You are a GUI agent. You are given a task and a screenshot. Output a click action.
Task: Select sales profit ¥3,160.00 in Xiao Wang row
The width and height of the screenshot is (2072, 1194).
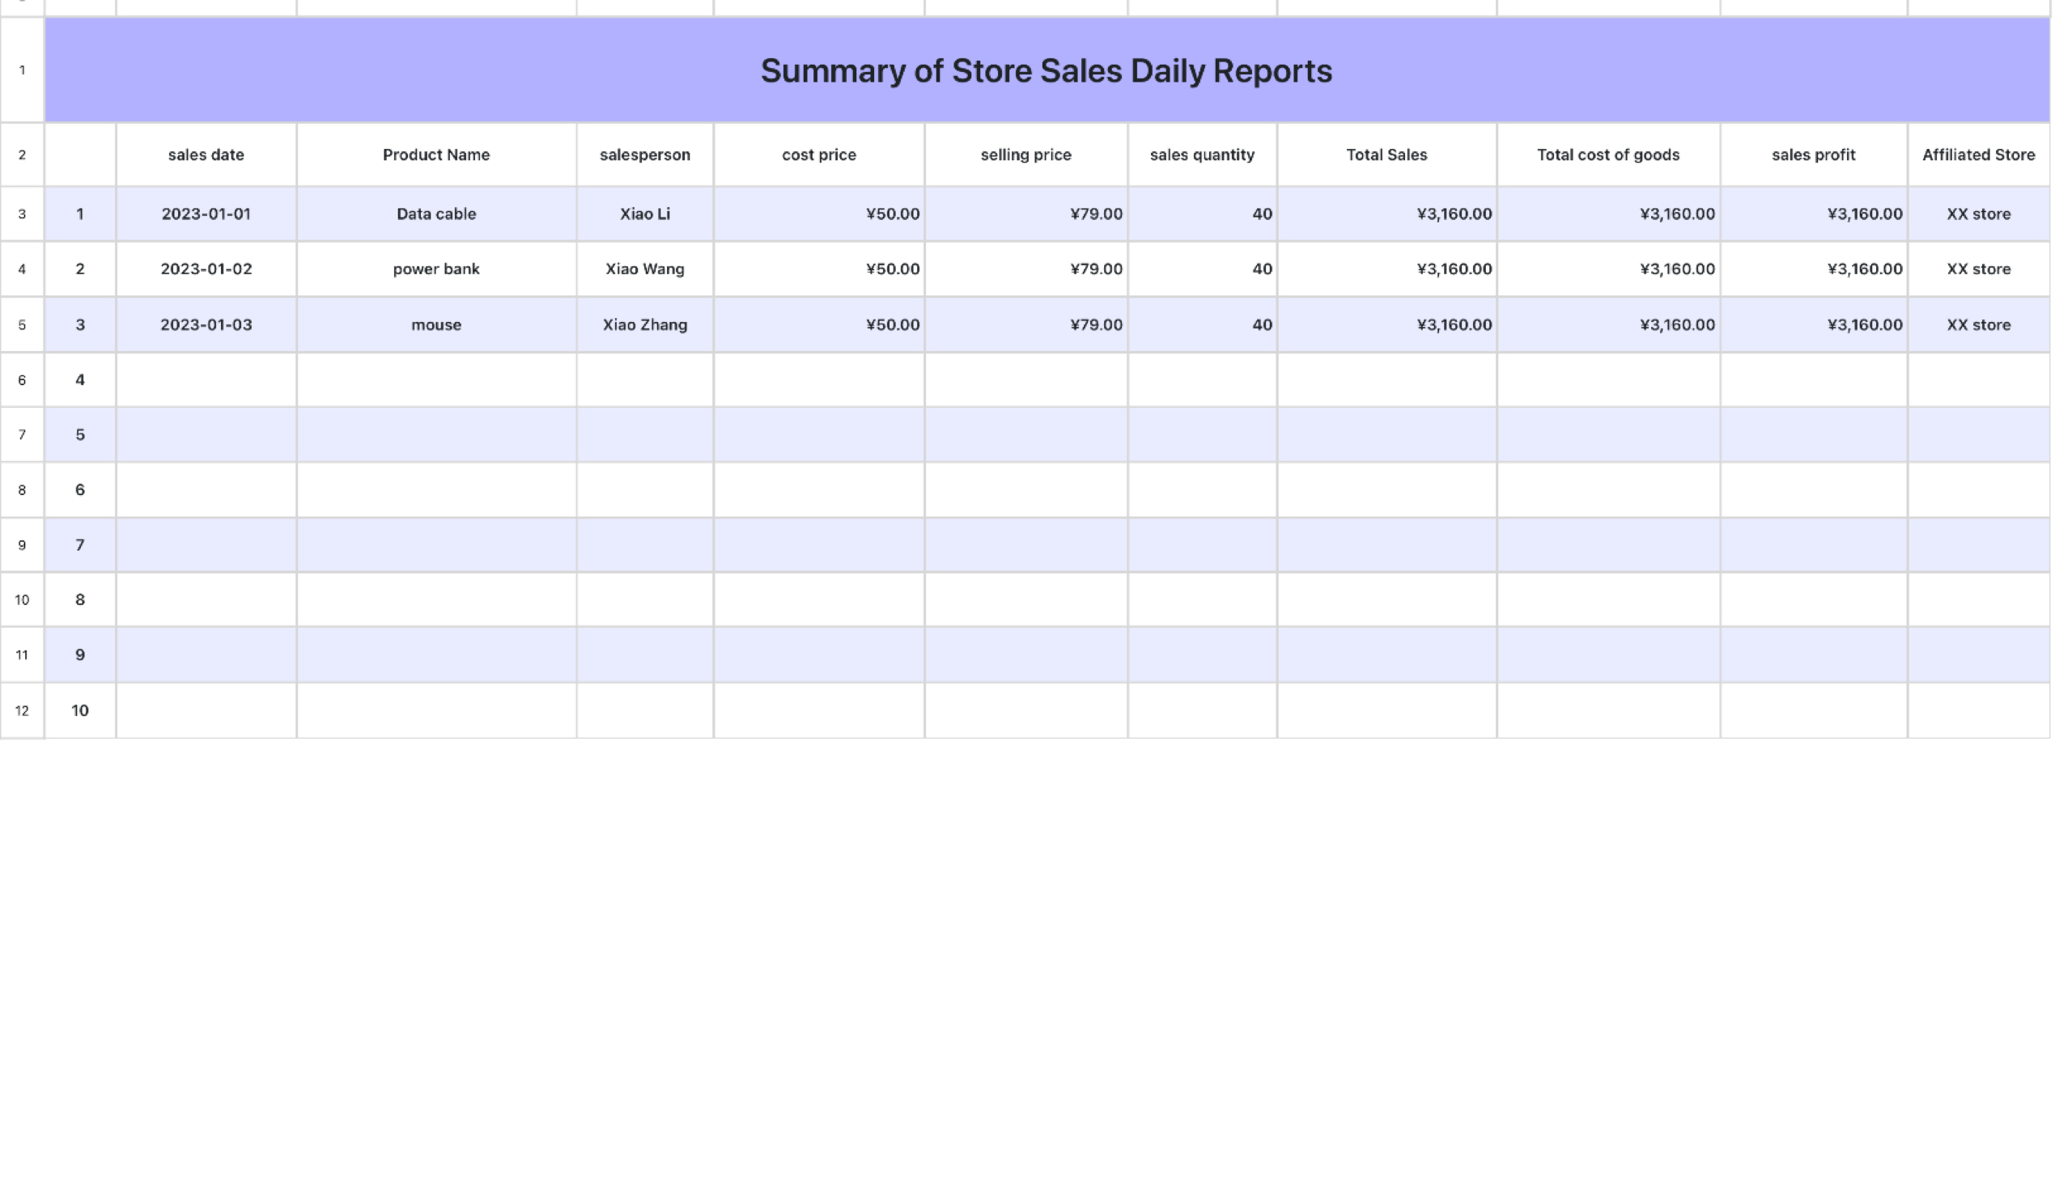(1814, 268)
